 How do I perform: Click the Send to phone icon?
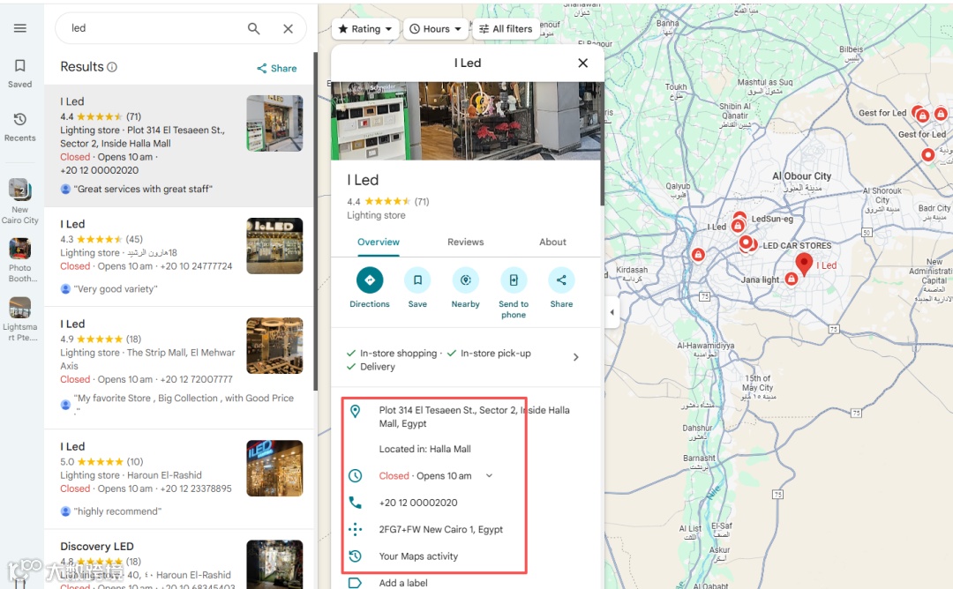coord(514,280)
